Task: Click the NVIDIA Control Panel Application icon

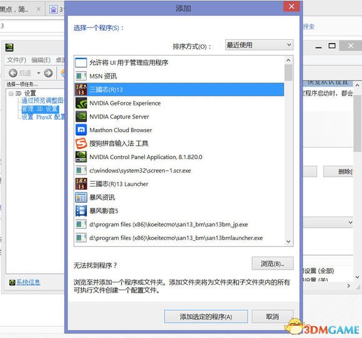Action: point(81,157)
